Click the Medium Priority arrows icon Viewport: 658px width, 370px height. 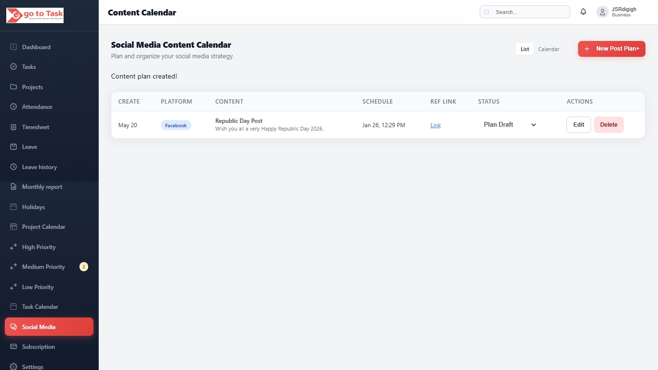[13, 267]
